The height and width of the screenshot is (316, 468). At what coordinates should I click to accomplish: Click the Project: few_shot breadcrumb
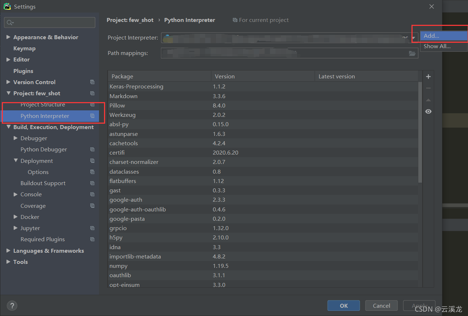click(130, 20)
